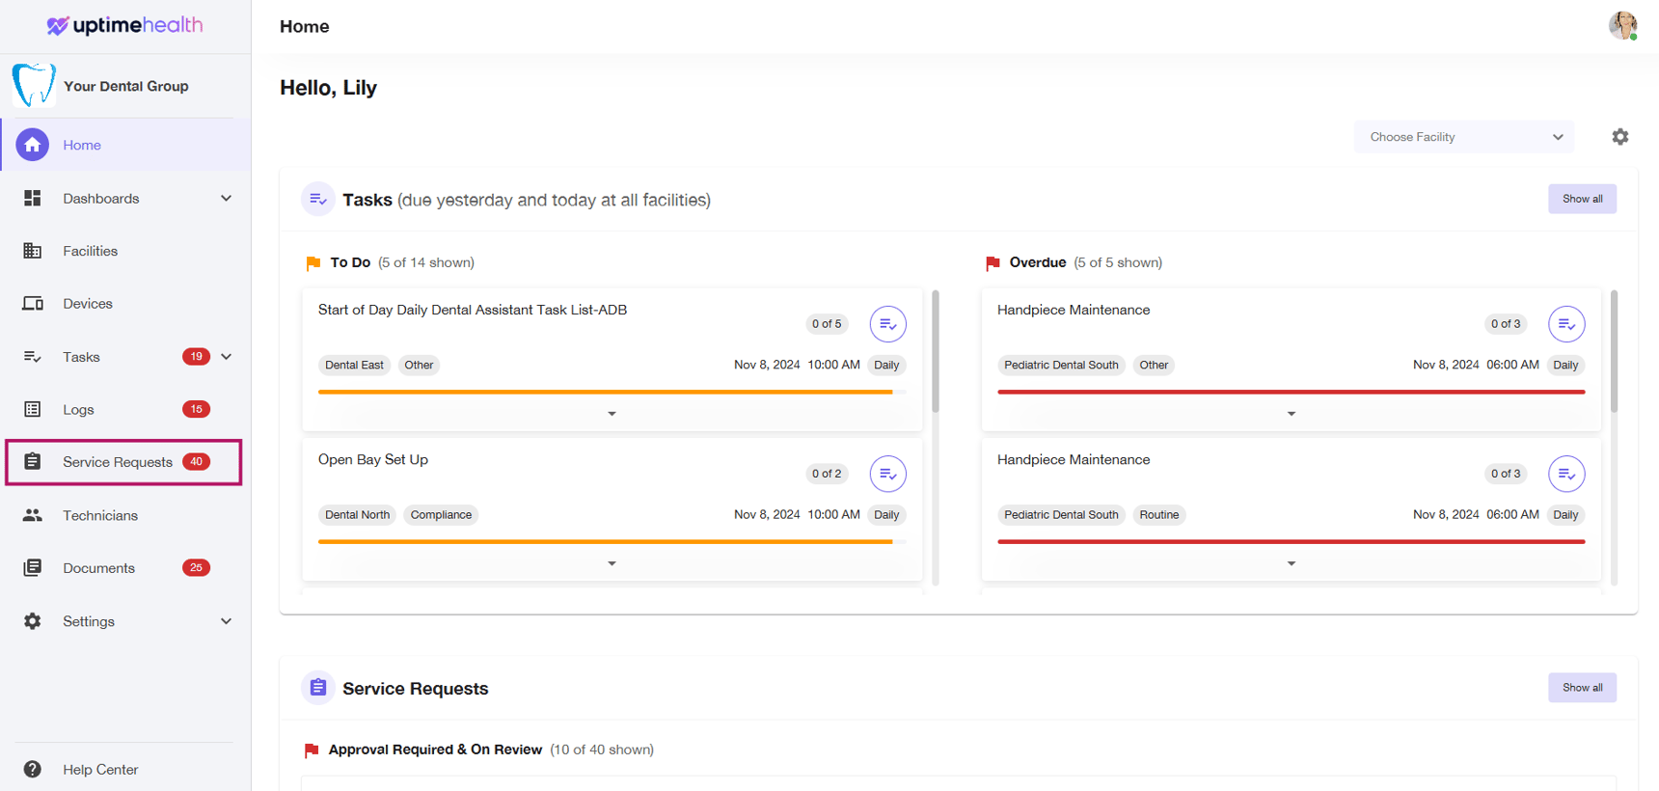Open the Choose Facility dropdown
The image size is (1659, 791).
(x=1463, y=137)
